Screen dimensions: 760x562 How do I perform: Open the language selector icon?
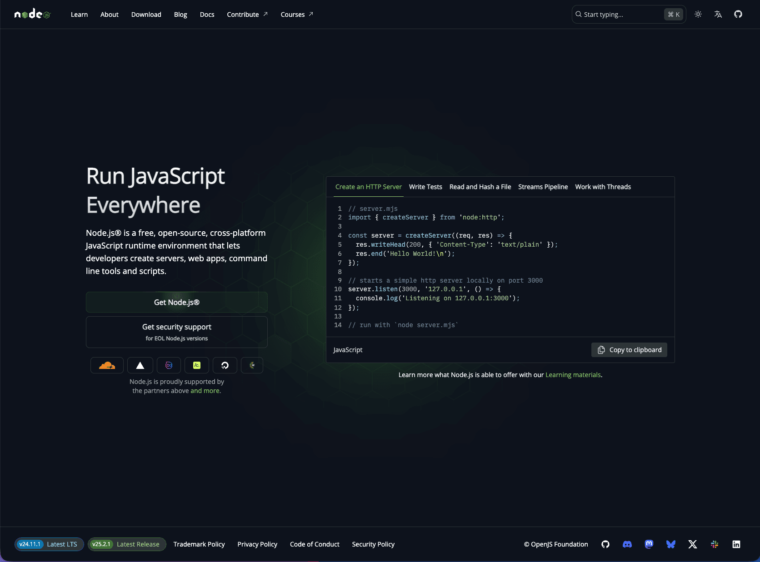pyautogui.click(x=718, y=14)
